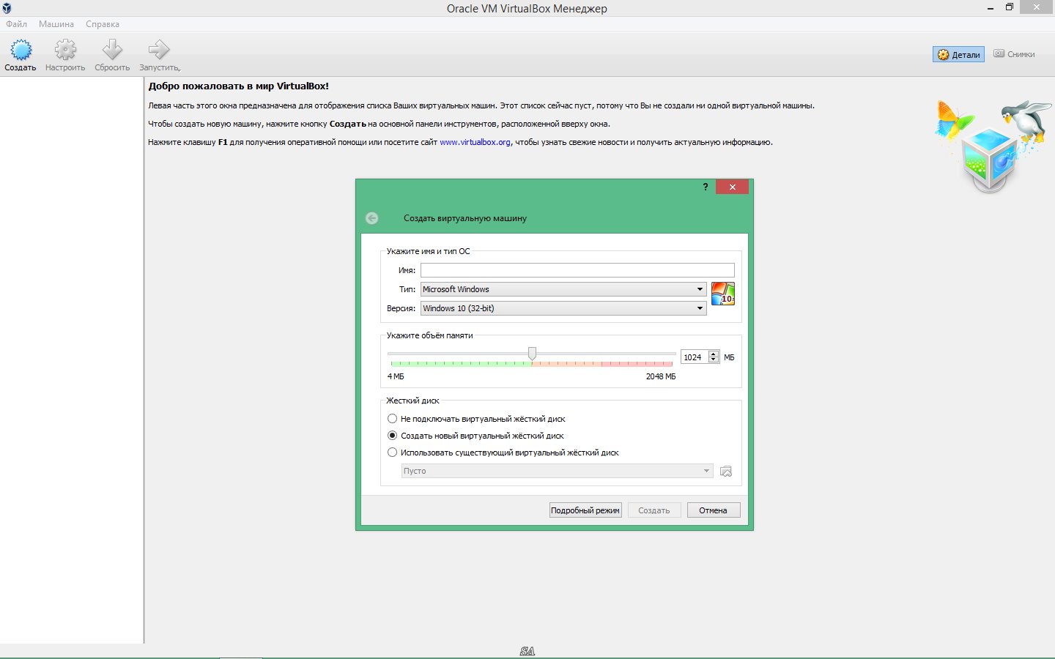1055x659 pixels.
Task: Click the VirtualBox welcome mascot image
Action: click(993, 146)
